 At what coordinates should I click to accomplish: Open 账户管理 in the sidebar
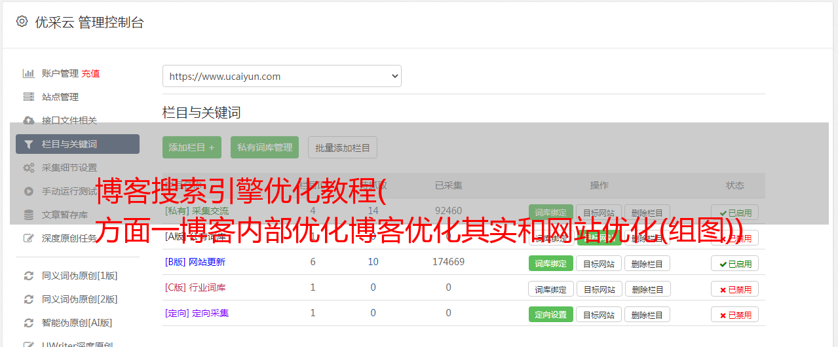(x=60, y=73)
